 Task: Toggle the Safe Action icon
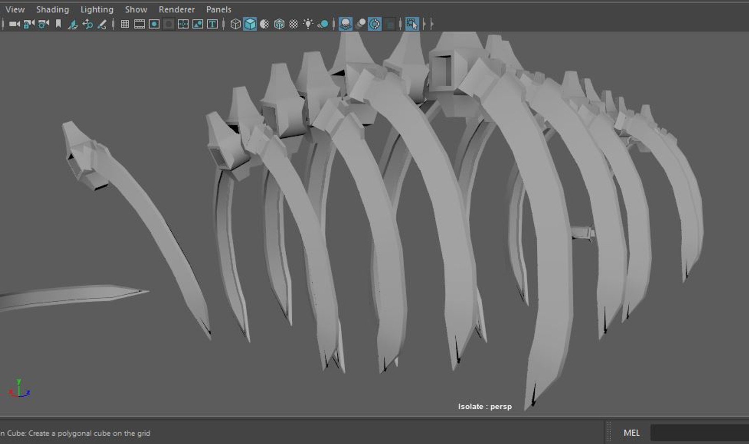coord(198,24)
